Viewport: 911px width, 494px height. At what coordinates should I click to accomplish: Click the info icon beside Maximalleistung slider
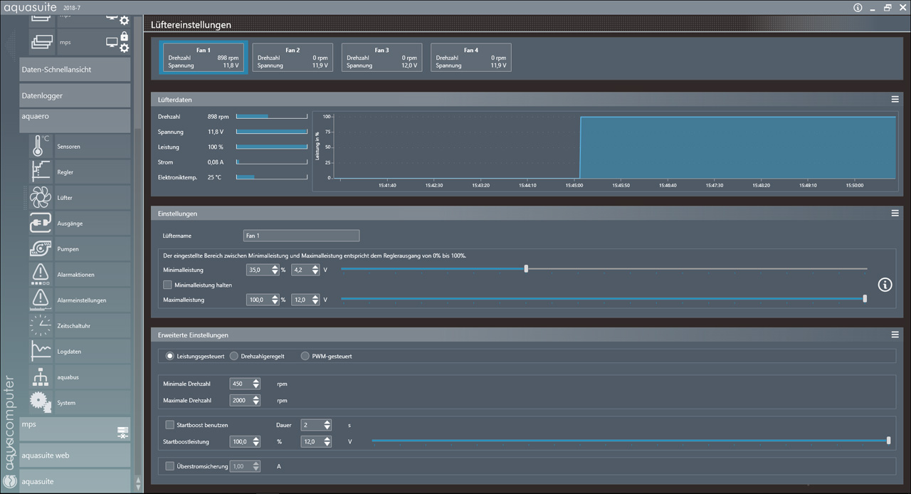(885, 285)
